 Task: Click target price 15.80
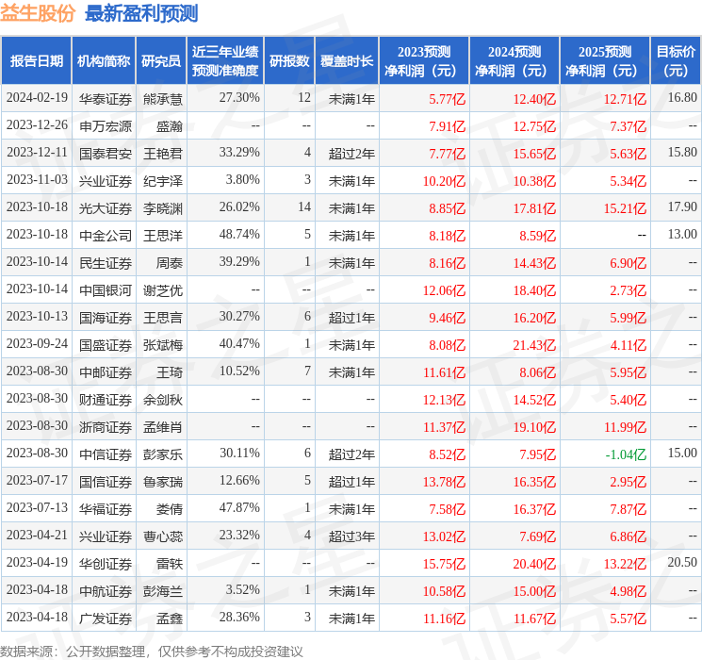coord(682,153)
